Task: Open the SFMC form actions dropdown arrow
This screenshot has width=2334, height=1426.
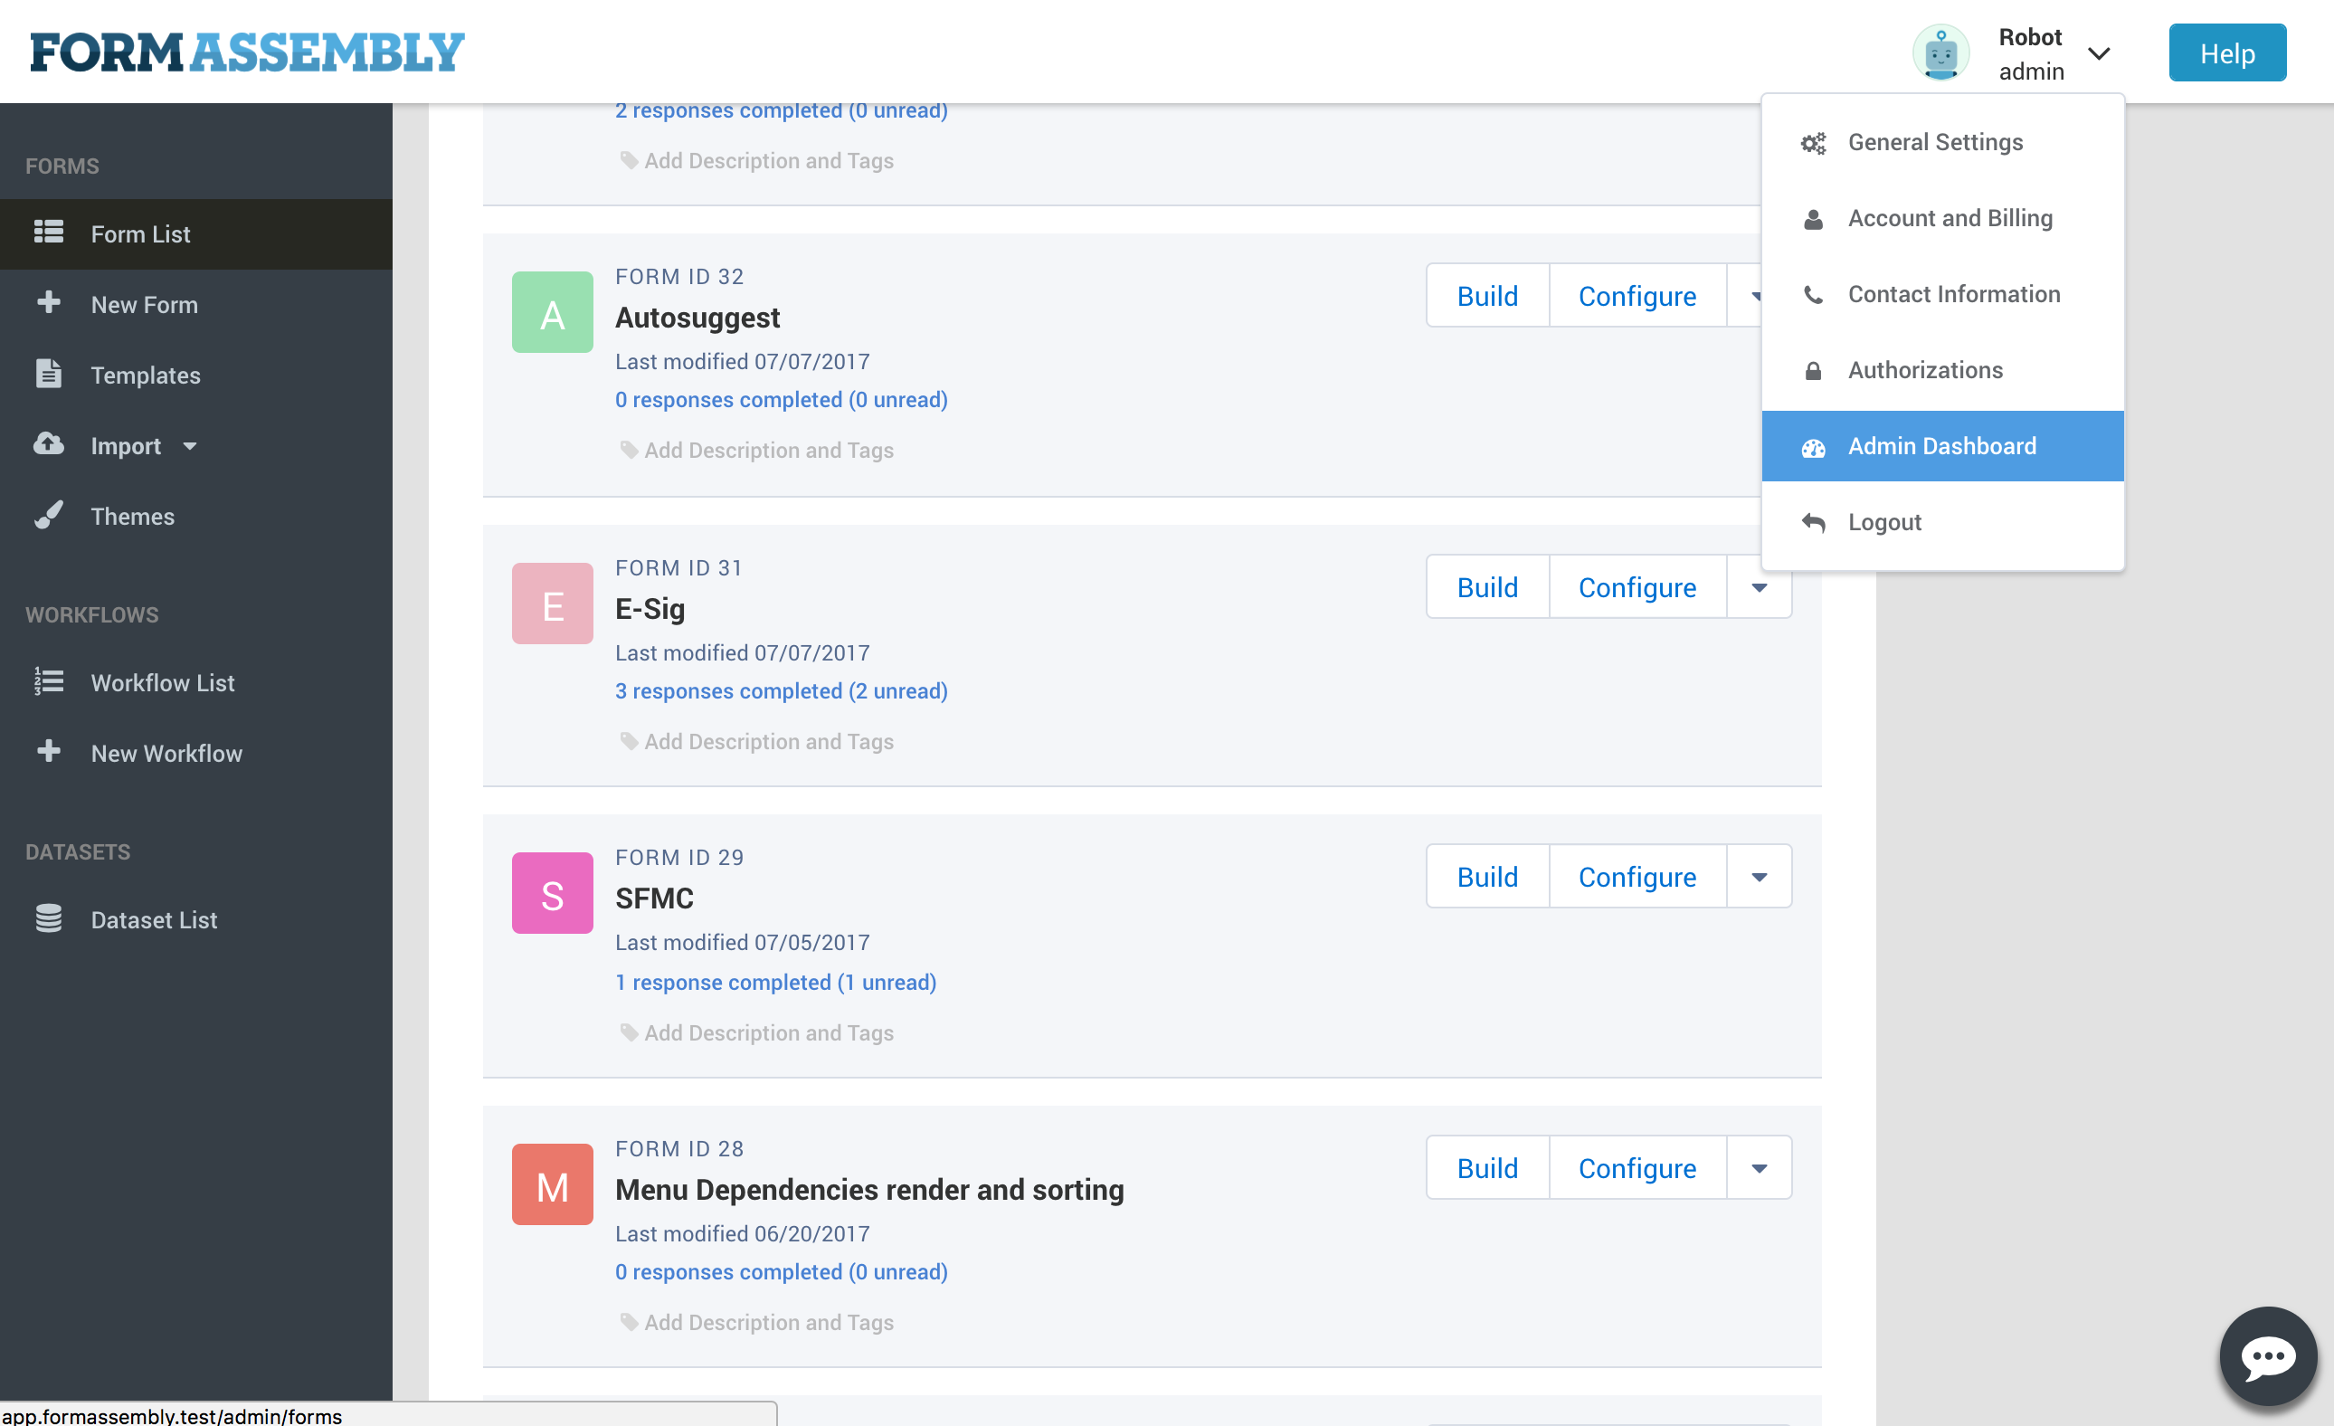Action: [1758, 877]
